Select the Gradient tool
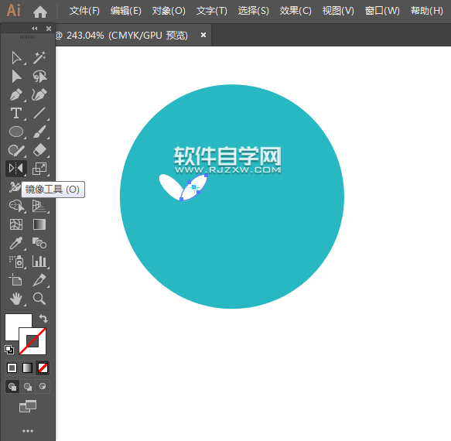451x441 pixels. click(39, 224)
